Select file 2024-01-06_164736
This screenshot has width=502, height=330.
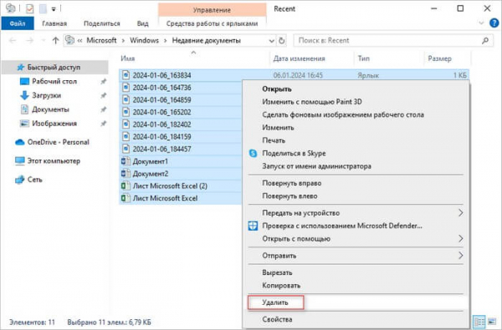click(x=161, y=88)
